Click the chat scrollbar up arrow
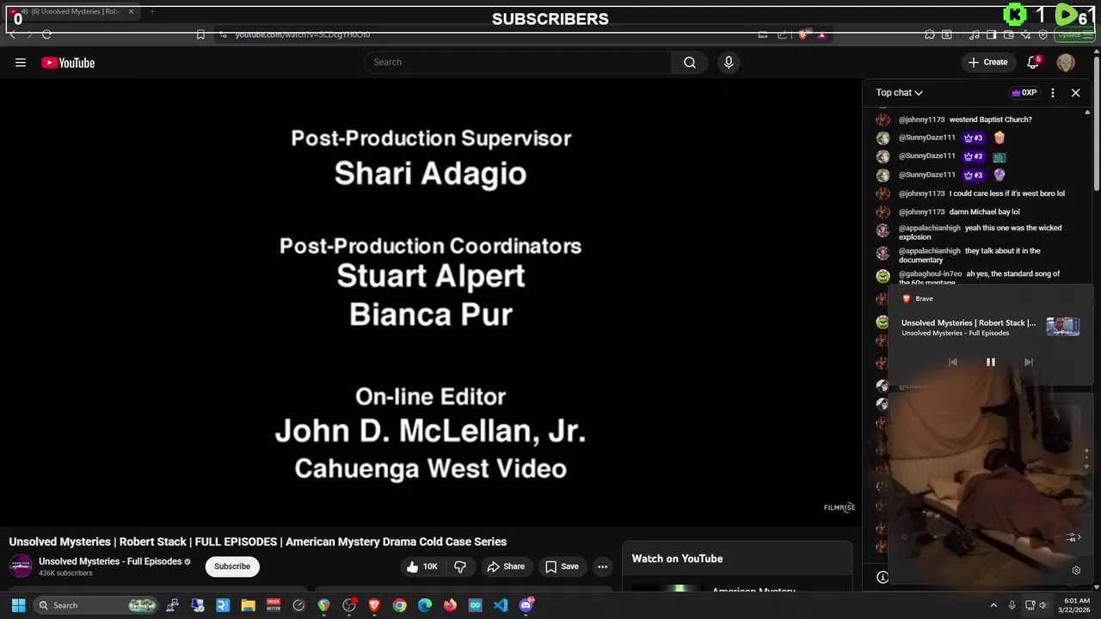 (x=1087, y=112)
